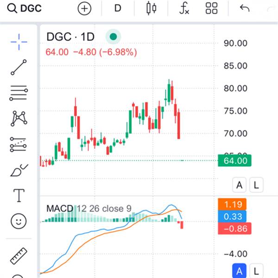
Task: Toggle log scale L on MACD pane
Action: tap(256, 271)
